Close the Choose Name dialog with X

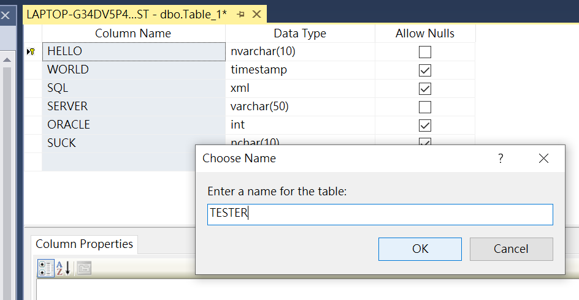[x=543, y=159]
